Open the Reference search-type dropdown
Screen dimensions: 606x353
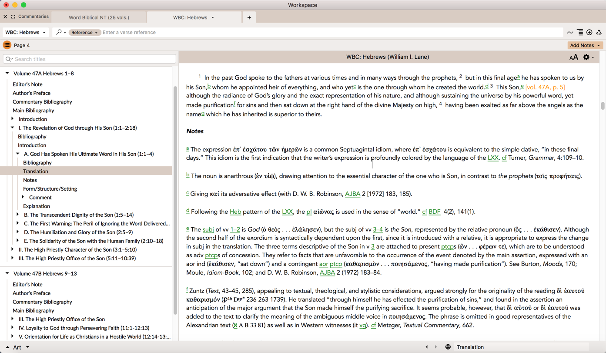(x=84, y=32)
